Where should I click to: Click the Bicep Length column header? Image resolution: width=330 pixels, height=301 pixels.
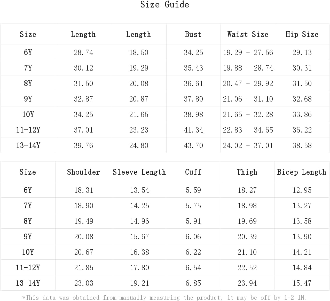pos(302,172)
